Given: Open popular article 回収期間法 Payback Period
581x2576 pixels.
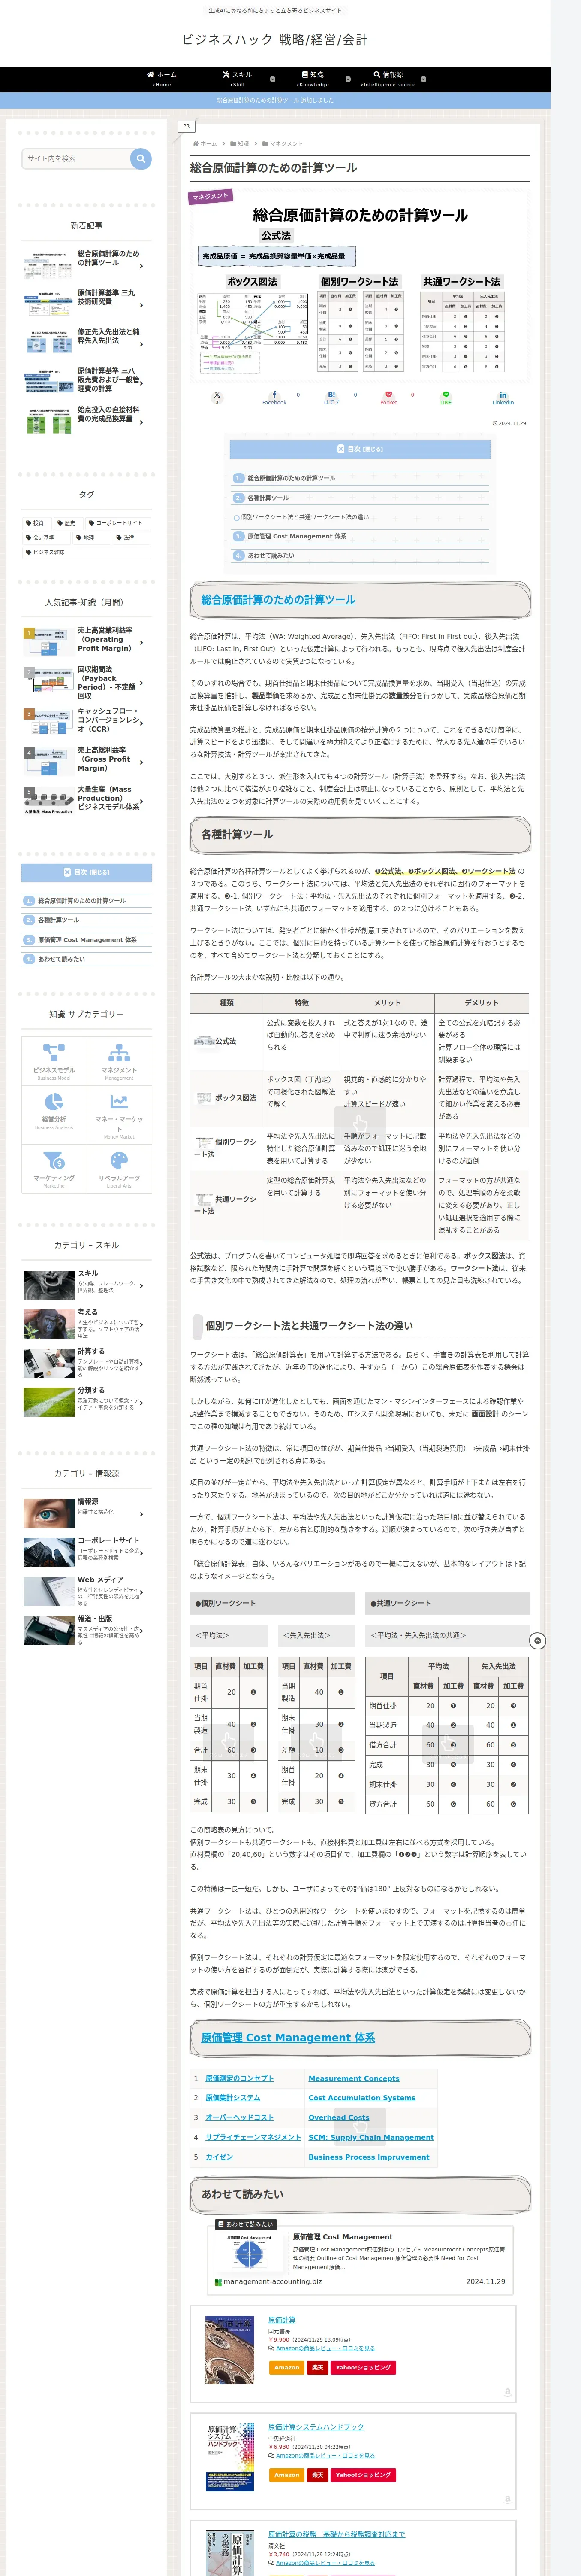Looking at the screenshot, I should pyautogui.click(x=87, y=683).
